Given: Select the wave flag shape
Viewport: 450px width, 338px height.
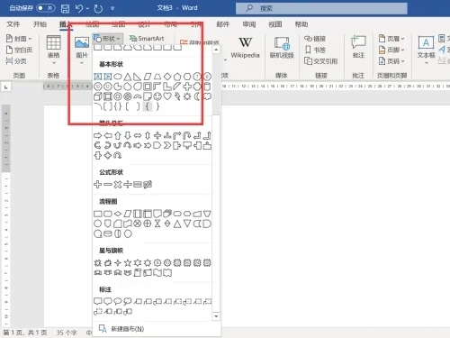Looking at the screenshot, I should click(x=157, y=273).
